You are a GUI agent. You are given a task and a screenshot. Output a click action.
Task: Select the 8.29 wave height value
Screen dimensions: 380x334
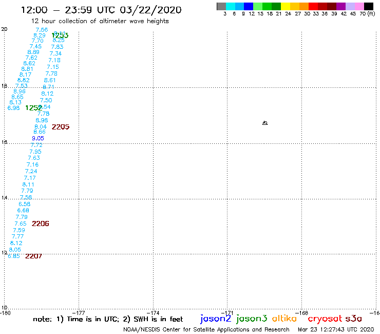tap(40, 35)
